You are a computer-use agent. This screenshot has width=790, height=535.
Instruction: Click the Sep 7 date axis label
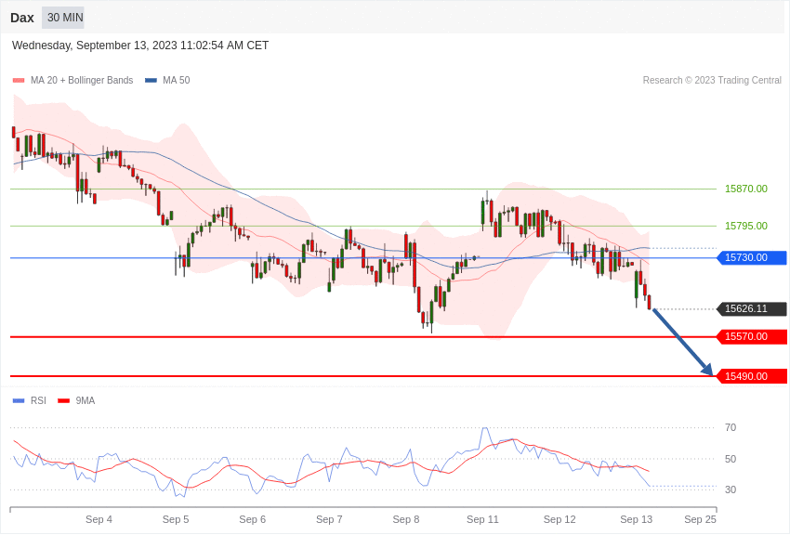coord(329,519)
